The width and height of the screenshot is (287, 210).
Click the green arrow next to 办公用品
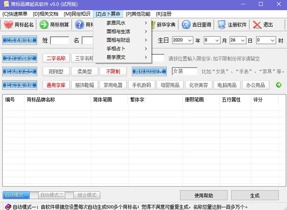[x=279, y=85]
